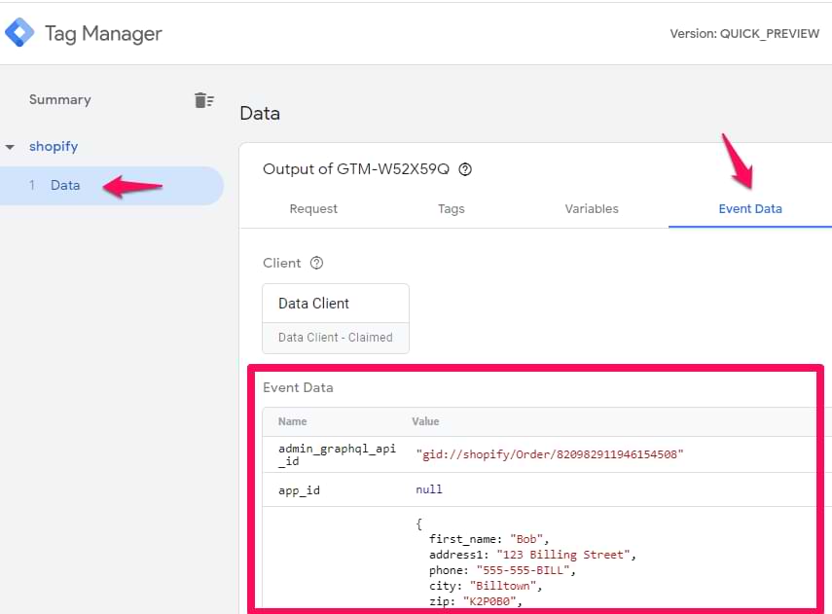Click Version: QUICK_PREVIEW label
The height and width of the screenshot is (614, 832).
[x=744, y=33]
